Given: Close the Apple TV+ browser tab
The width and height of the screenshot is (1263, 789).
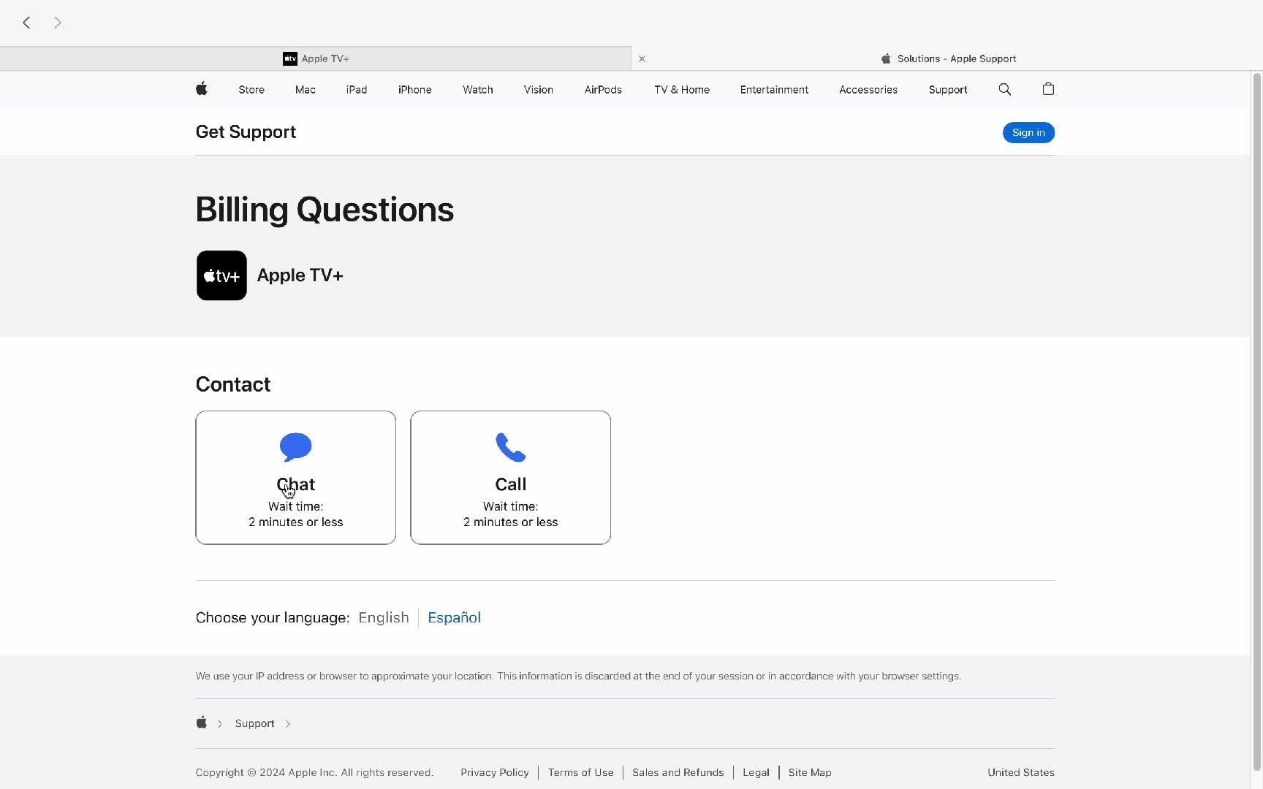Looking at the screenshot, I should click(x=642, y=58).
